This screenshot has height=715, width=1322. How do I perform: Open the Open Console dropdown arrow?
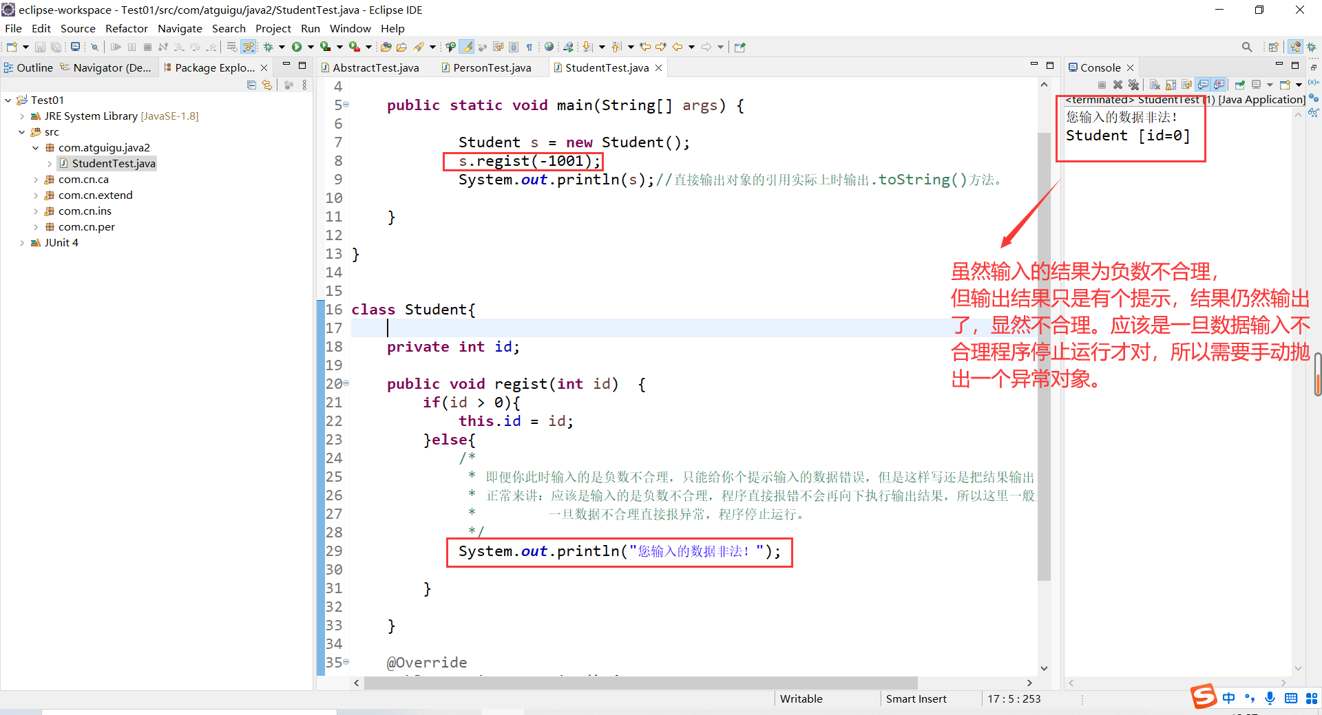[x=1299, y=85]
